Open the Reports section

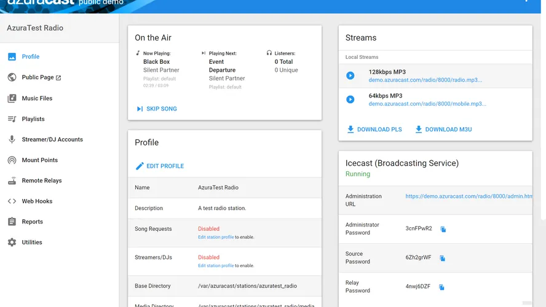(x=32, y=222)
